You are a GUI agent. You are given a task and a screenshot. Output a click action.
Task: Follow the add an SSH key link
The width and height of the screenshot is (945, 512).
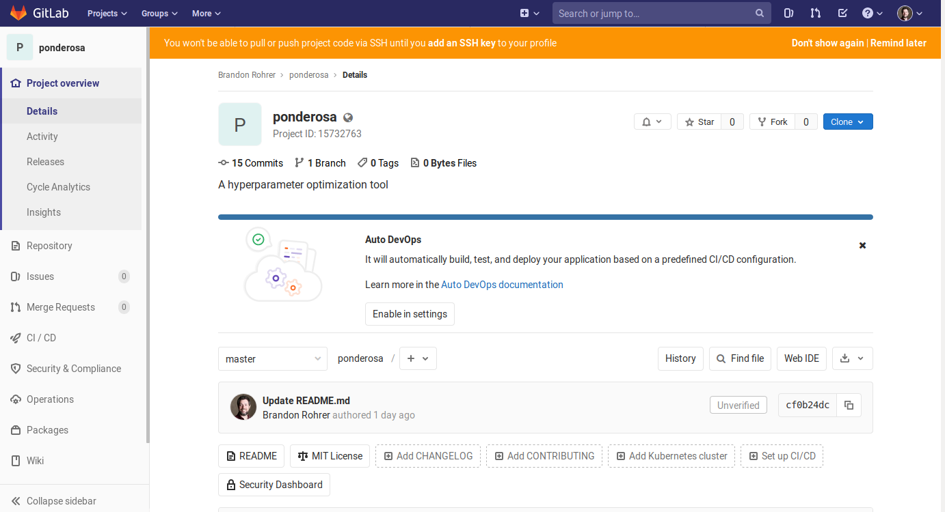(x=462, y=43)
